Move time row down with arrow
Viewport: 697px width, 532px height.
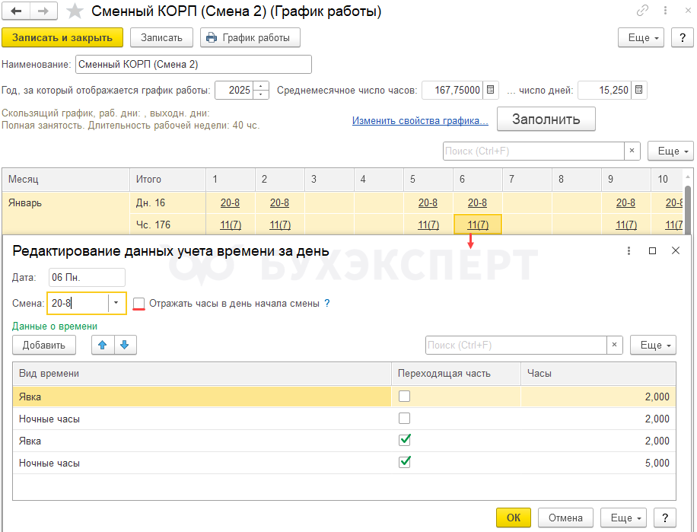coord(124,345)
